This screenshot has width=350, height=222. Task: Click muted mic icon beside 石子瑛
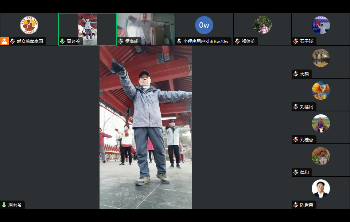coord(296,41)
